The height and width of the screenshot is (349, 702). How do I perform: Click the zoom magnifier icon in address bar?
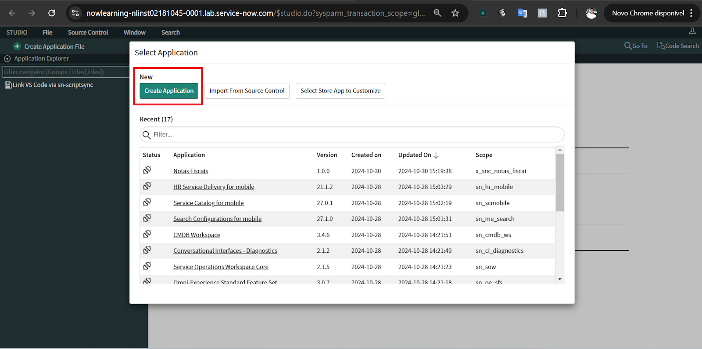click(x=437, y=13)
